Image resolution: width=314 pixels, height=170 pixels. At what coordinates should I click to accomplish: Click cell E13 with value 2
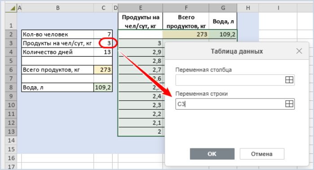(140, 131)
